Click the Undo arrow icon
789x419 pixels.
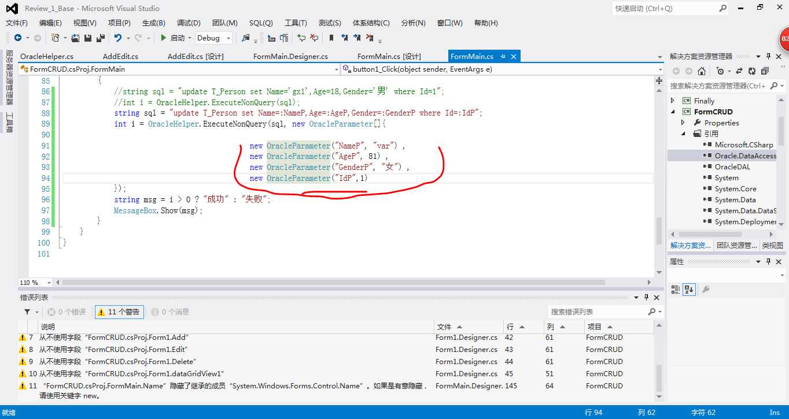[x=118, y=38]
